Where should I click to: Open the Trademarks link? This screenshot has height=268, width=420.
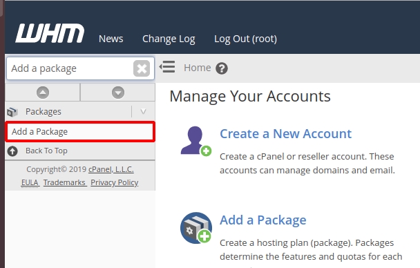coord(64,182)
